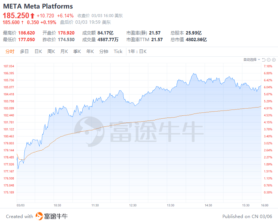Click the 175.189 price axis label
This screenshot has width=278, height=224.
[9, 192]
